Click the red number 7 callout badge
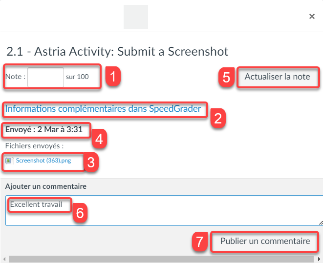The image size is (323, 263). (199, 242)
